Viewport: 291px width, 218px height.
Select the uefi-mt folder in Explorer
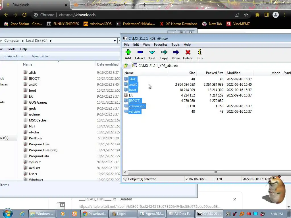[x=34, y=168]
